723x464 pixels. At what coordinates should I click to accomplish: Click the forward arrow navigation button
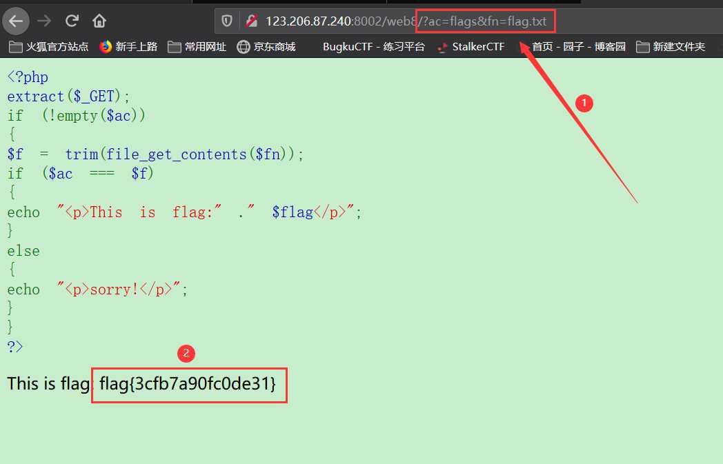tap(44, 21)
